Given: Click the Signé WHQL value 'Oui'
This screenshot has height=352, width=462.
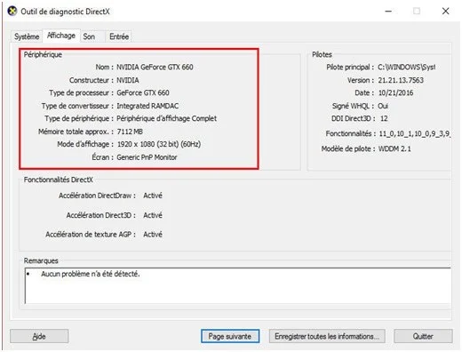Looking at the screenshot, I should [x=383, y=106].
